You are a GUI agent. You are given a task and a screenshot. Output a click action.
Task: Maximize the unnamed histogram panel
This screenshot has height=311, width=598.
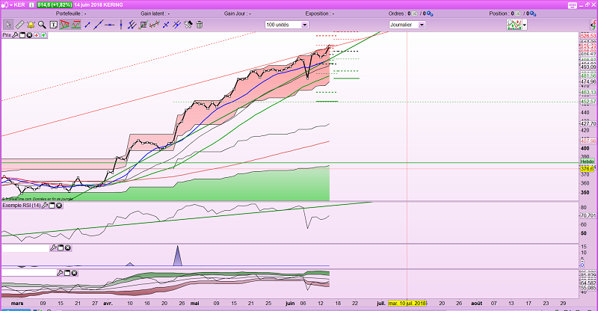click(x=61, y=248)
